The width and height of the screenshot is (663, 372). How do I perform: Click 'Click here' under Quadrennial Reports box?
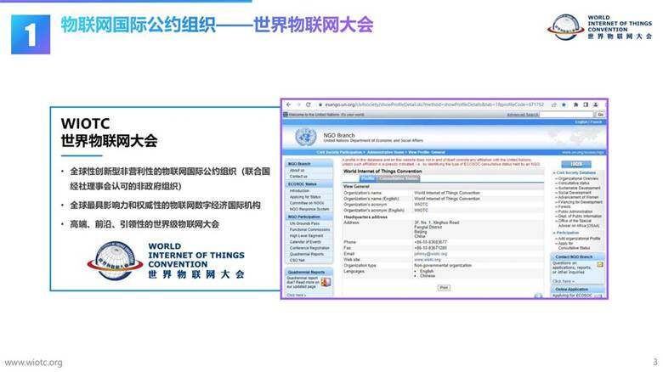pyautogui.click(x=296, y=295)
